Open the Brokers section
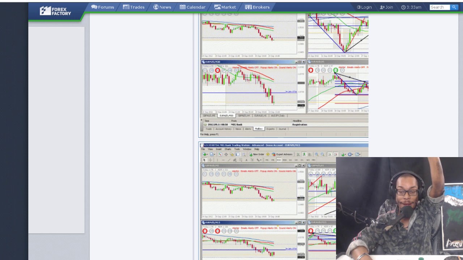Image resolution: width=463 pixels, height=260 pixels. click(x=257, y=7)
